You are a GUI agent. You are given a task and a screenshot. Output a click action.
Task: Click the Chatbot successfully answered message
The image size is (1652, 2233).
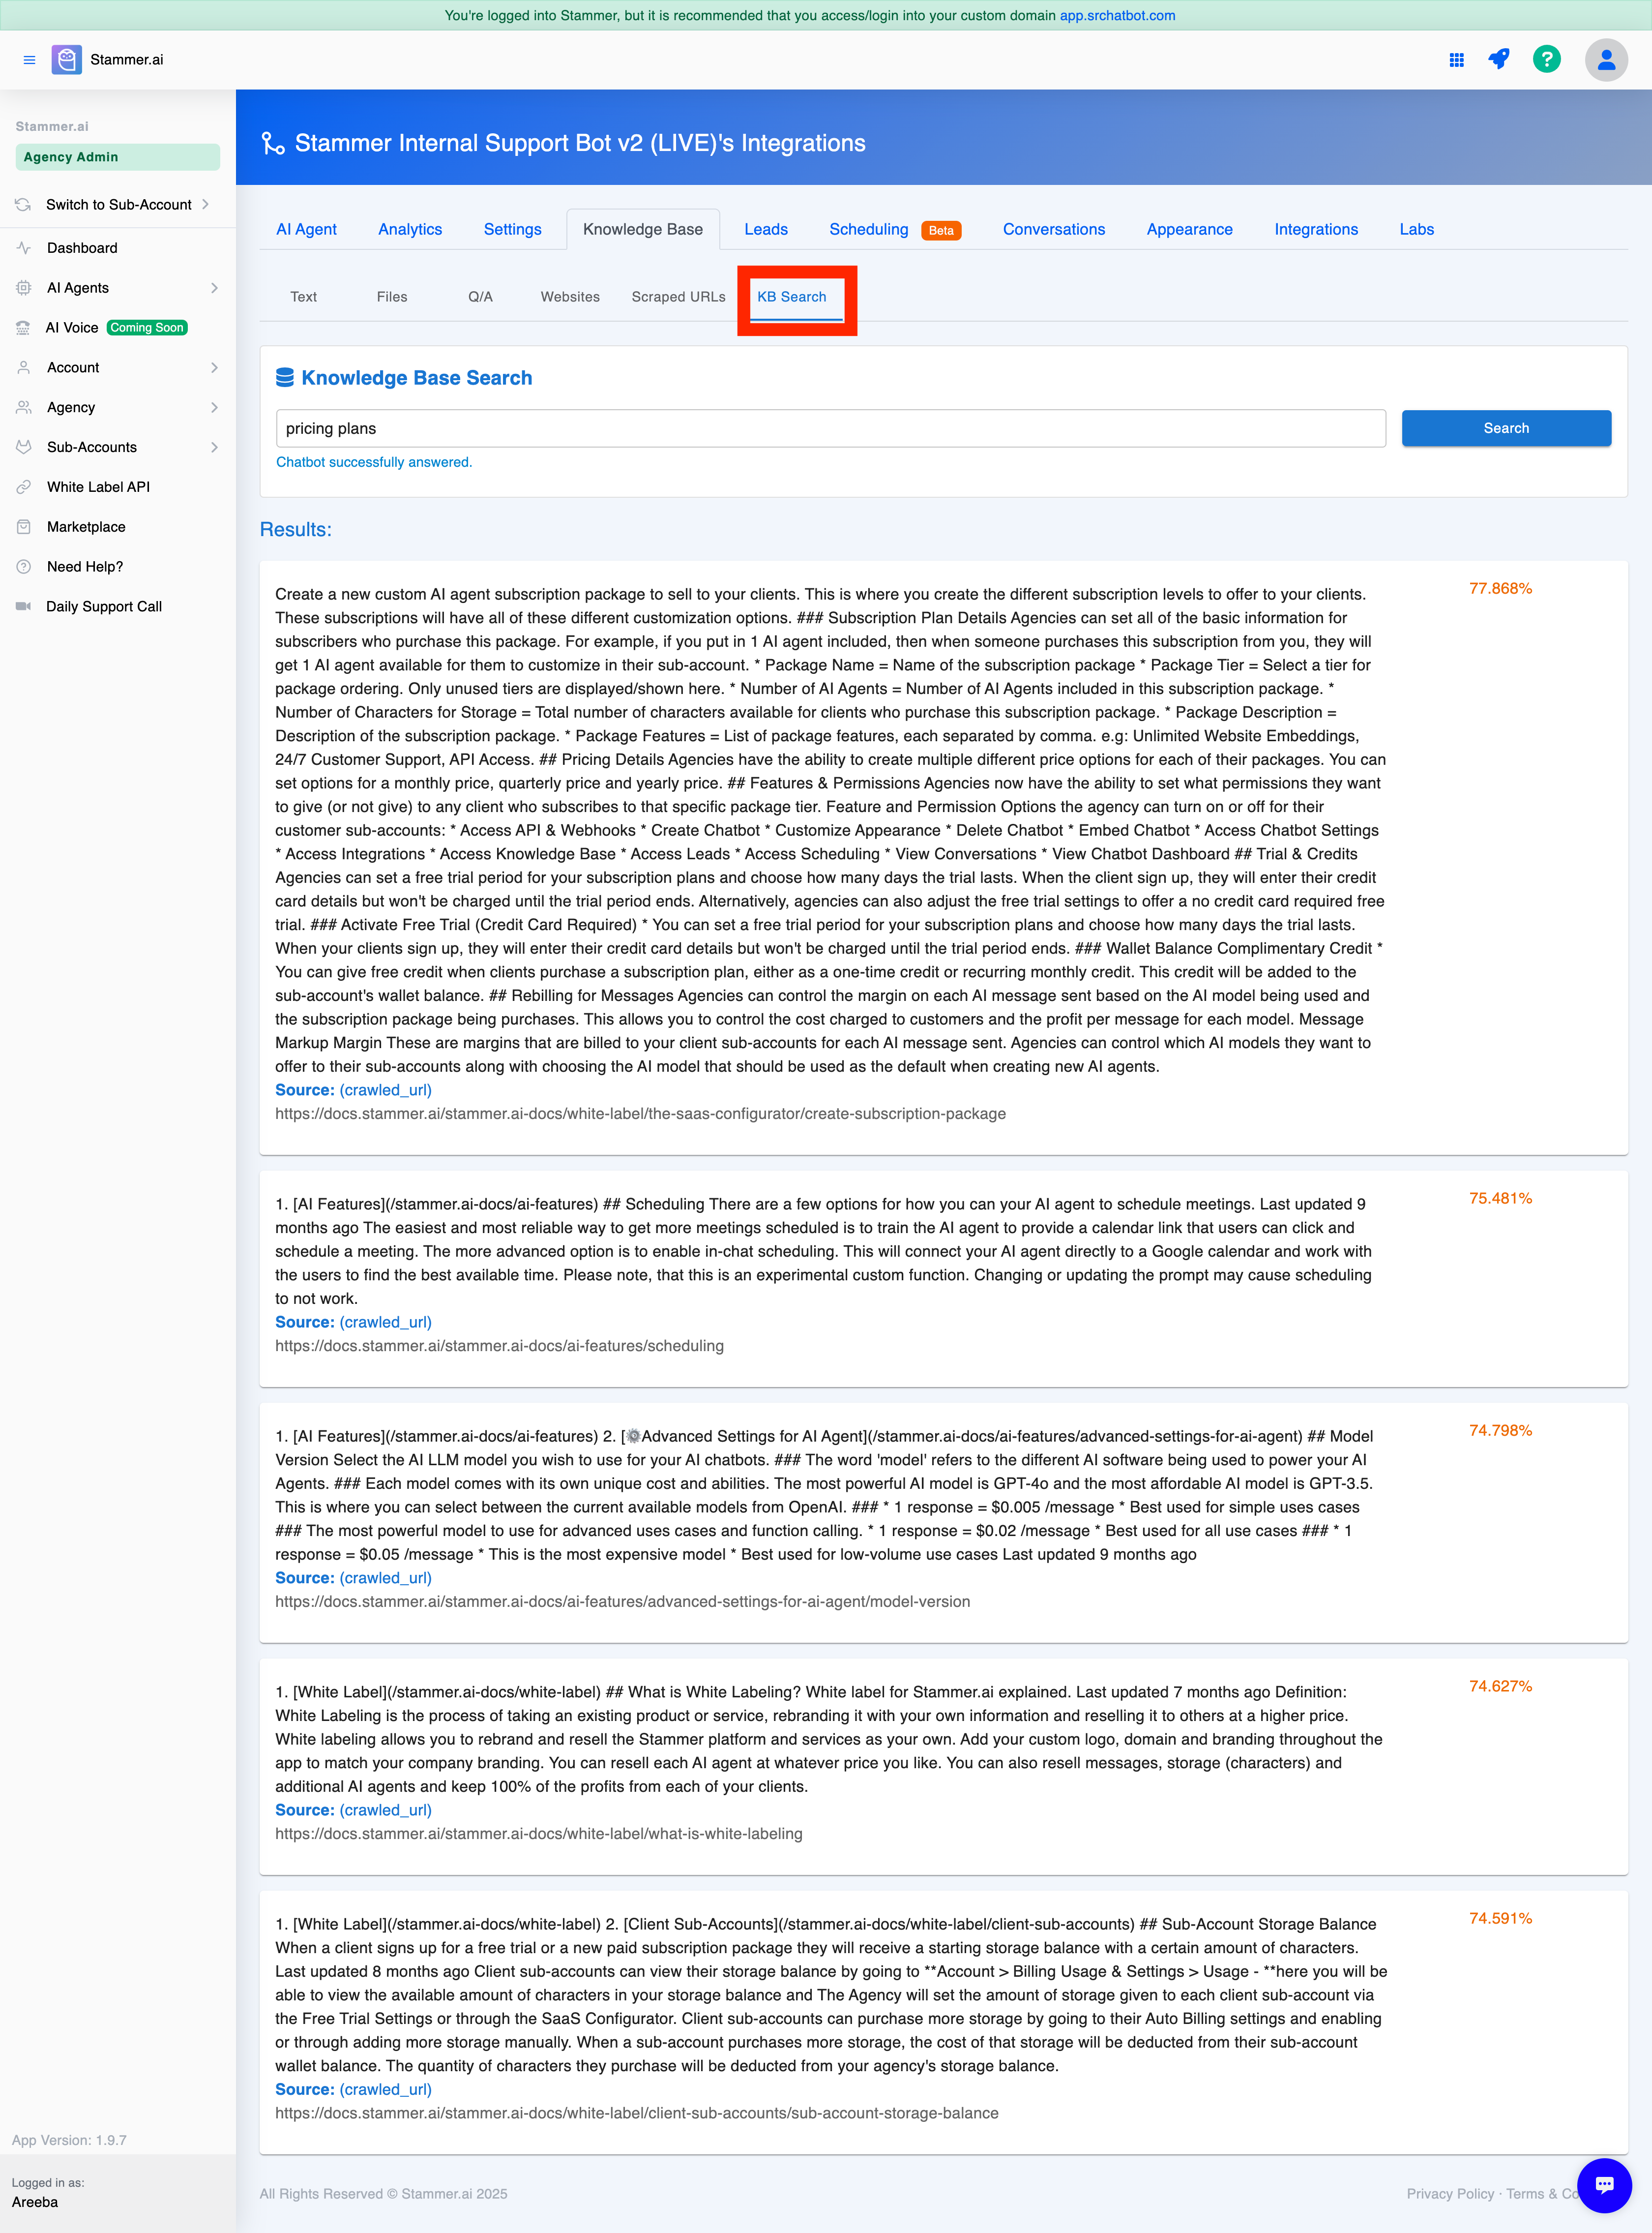point(374,462)
